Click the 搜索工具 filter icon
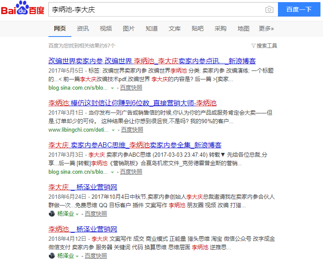The width and height of the screenshot is (323, 265). pos(253,46)
